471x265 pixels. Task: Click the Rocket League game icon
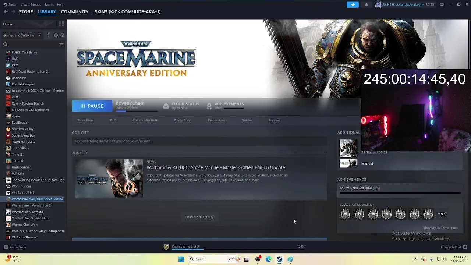8,84
